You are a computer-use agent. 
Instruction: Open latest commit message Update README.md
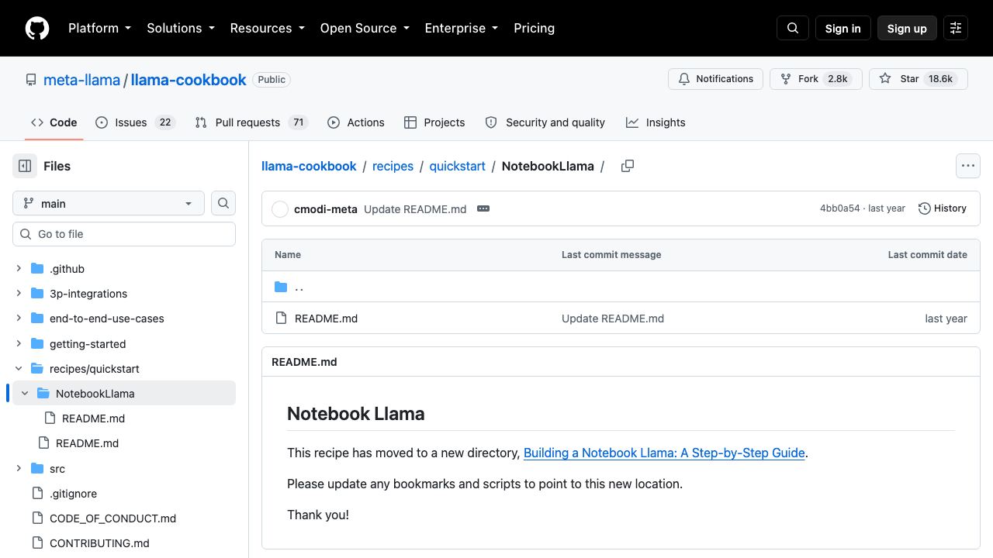(415, 209)
